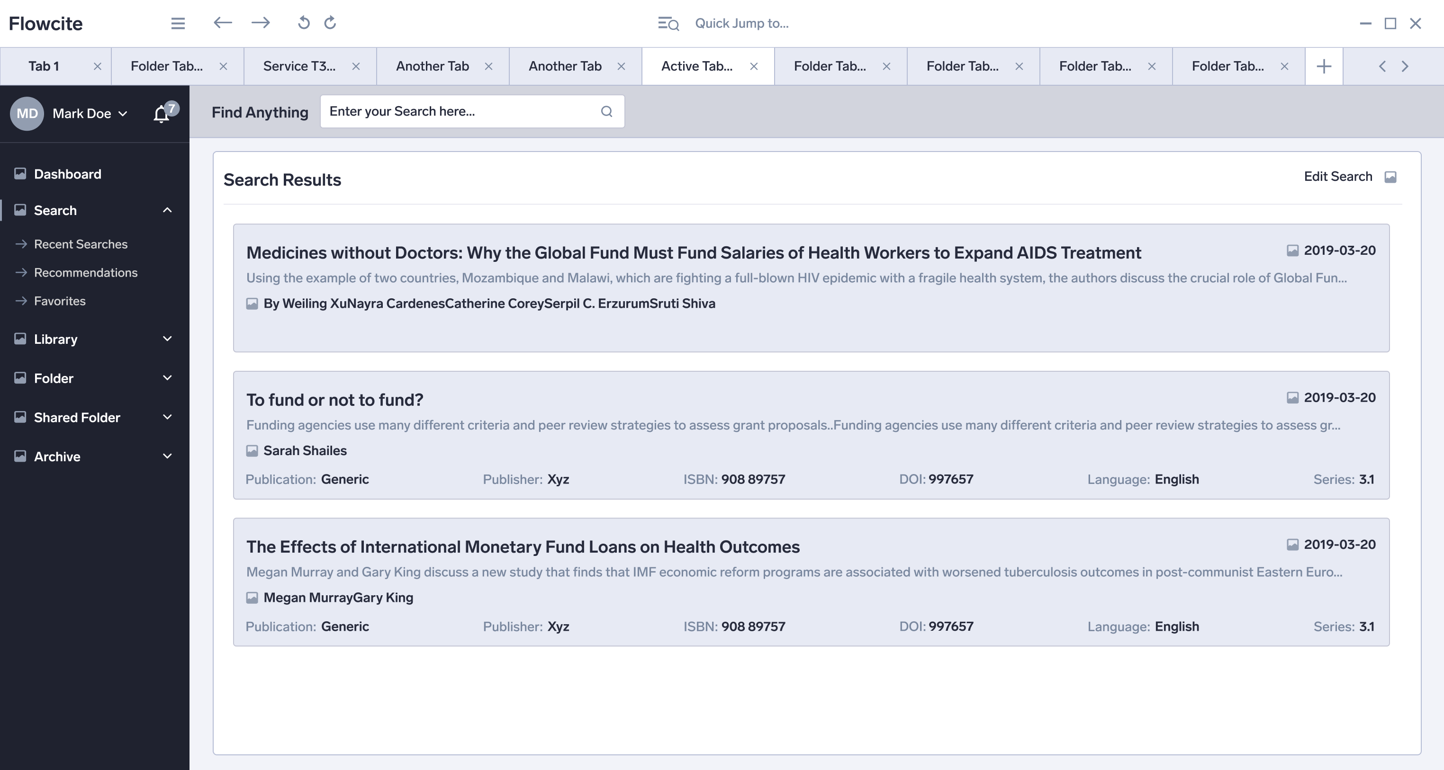Click the back navigation arrow
1444x770 pixels.
(223, 23)
